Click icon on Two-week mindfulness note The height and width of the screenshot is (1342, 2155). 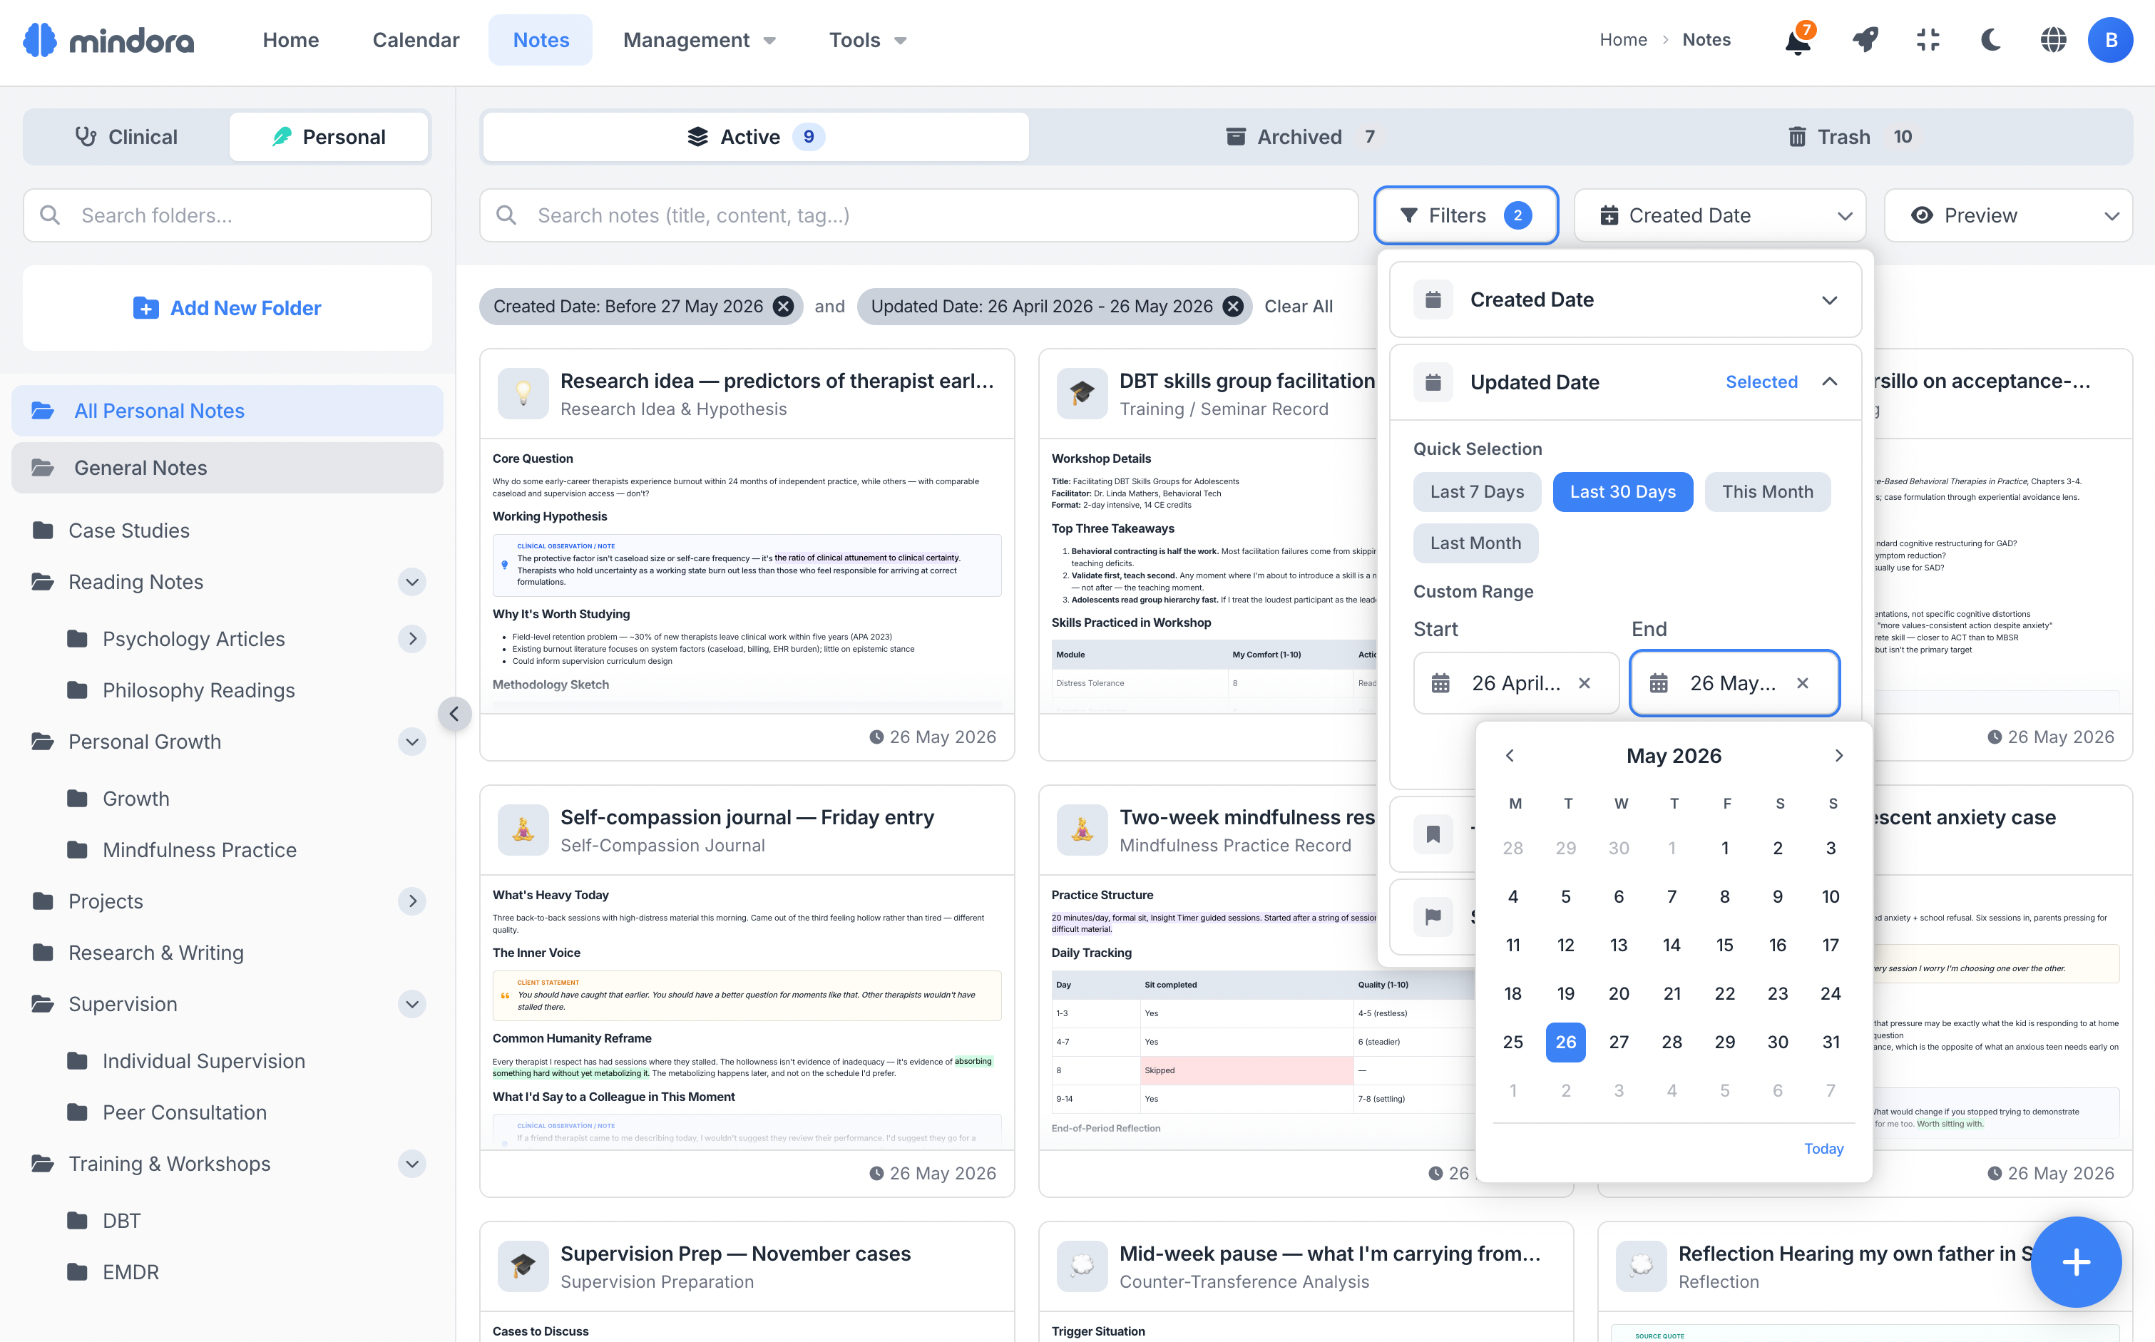click(x=1082, y=830)
